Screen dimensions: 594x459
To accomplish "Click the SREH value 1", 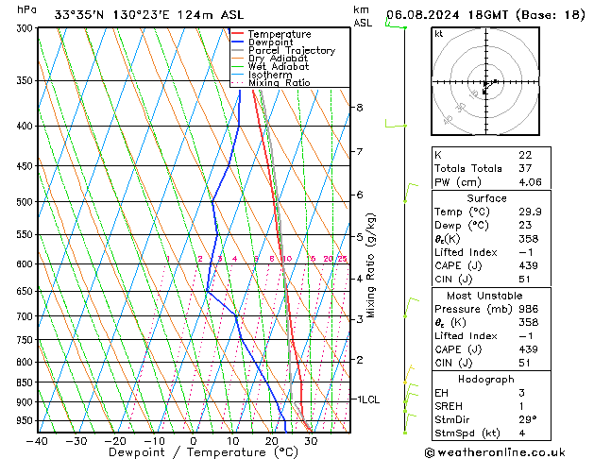I will click(521, 406).
